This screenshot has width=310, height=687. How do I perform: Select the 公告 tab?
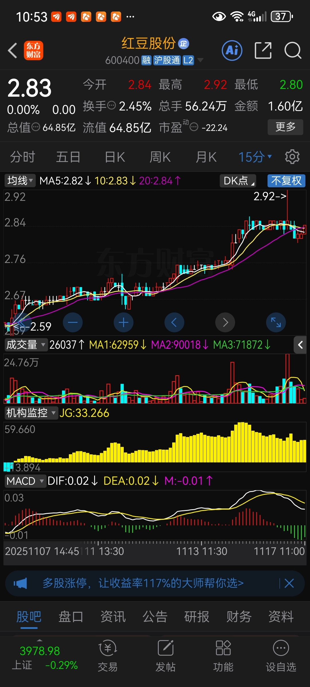coord(155,617)
